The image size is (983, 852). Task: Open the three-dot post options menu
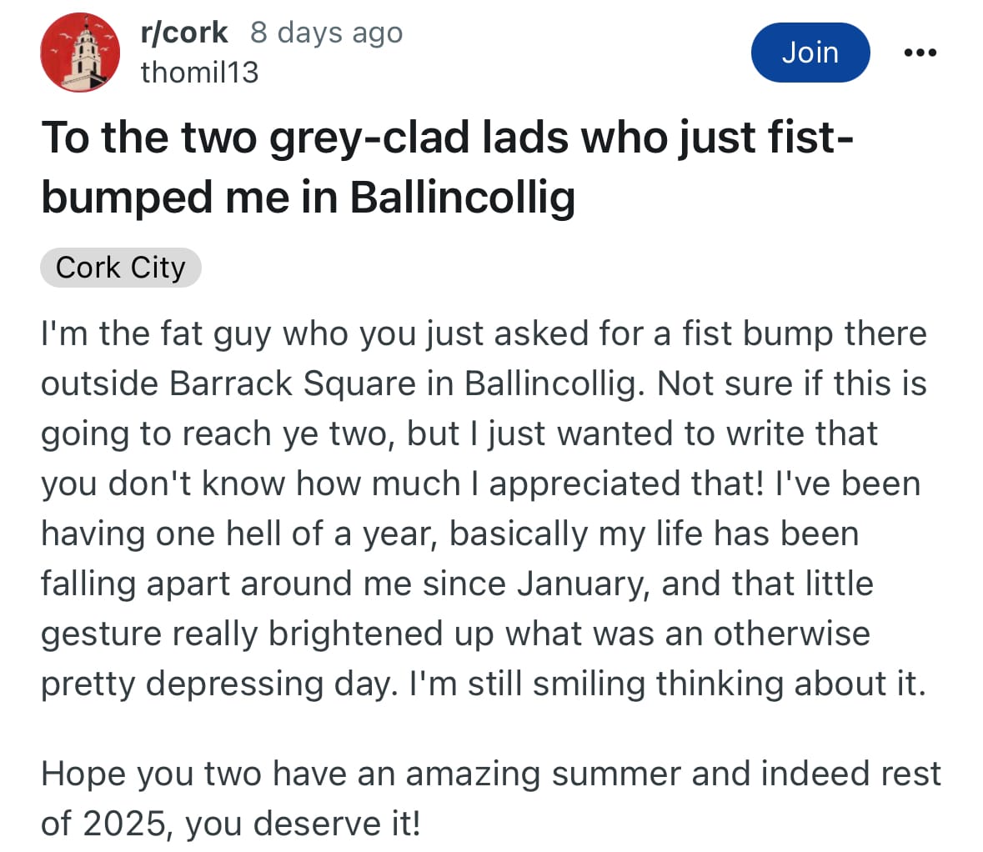coord(920,53)
